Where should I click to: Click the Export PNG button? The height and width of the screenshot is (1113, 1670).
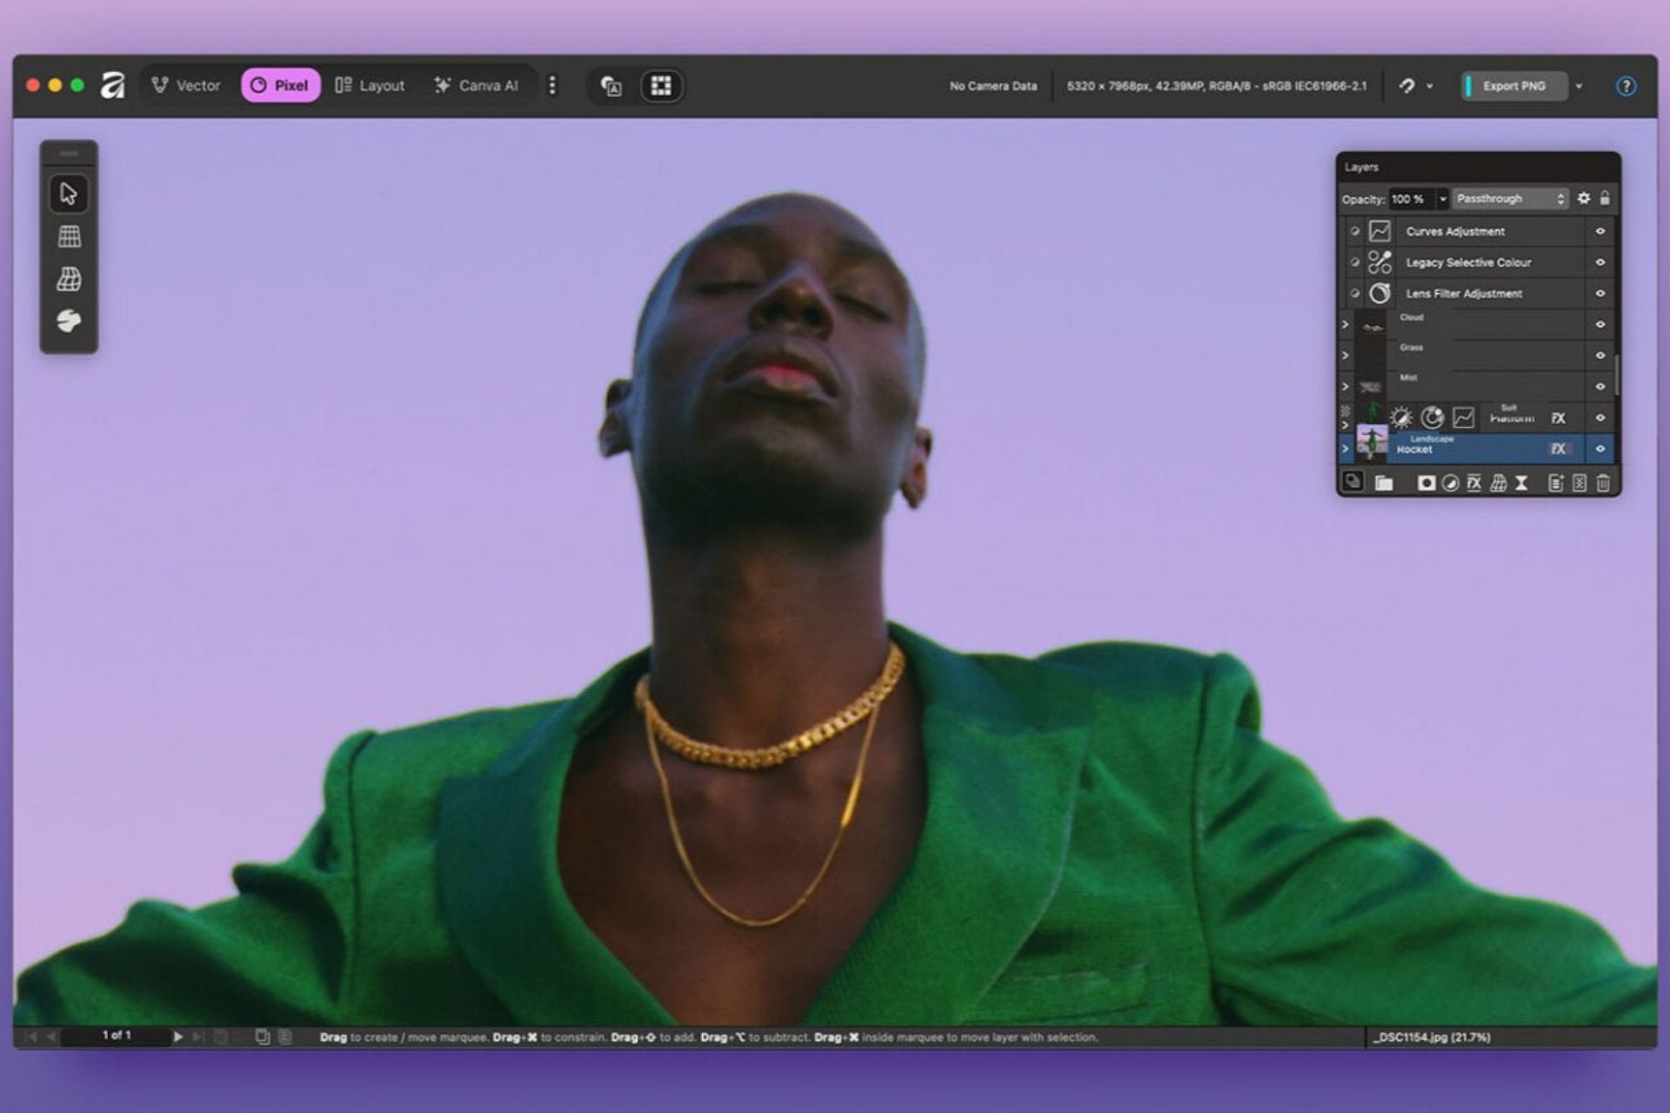coord(1513,86)
